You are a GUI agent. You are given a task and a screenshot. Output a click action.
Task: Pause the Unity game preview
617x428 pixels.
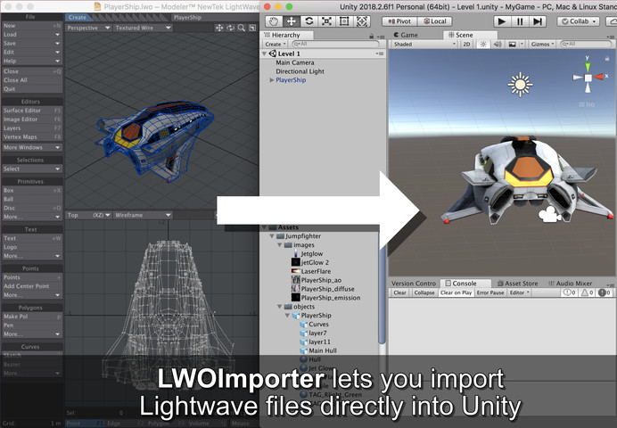coord(520,21)
